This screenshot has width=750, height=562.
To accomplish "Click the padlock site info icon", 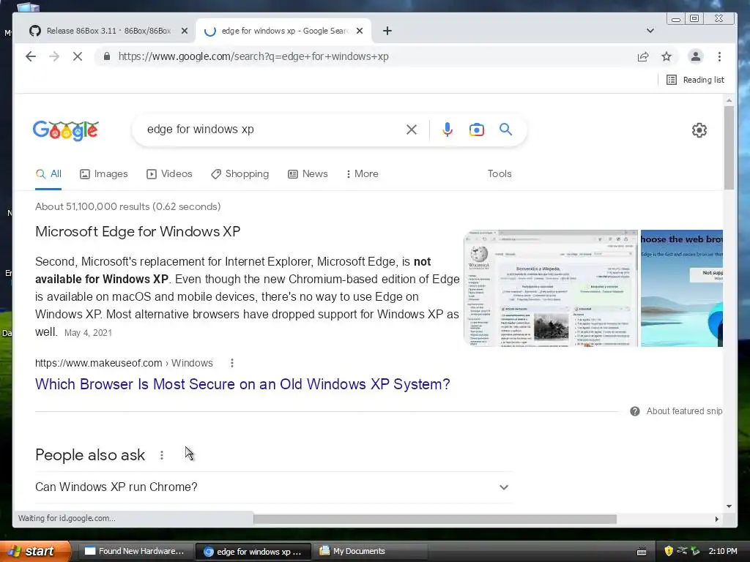I will [107, 56].
